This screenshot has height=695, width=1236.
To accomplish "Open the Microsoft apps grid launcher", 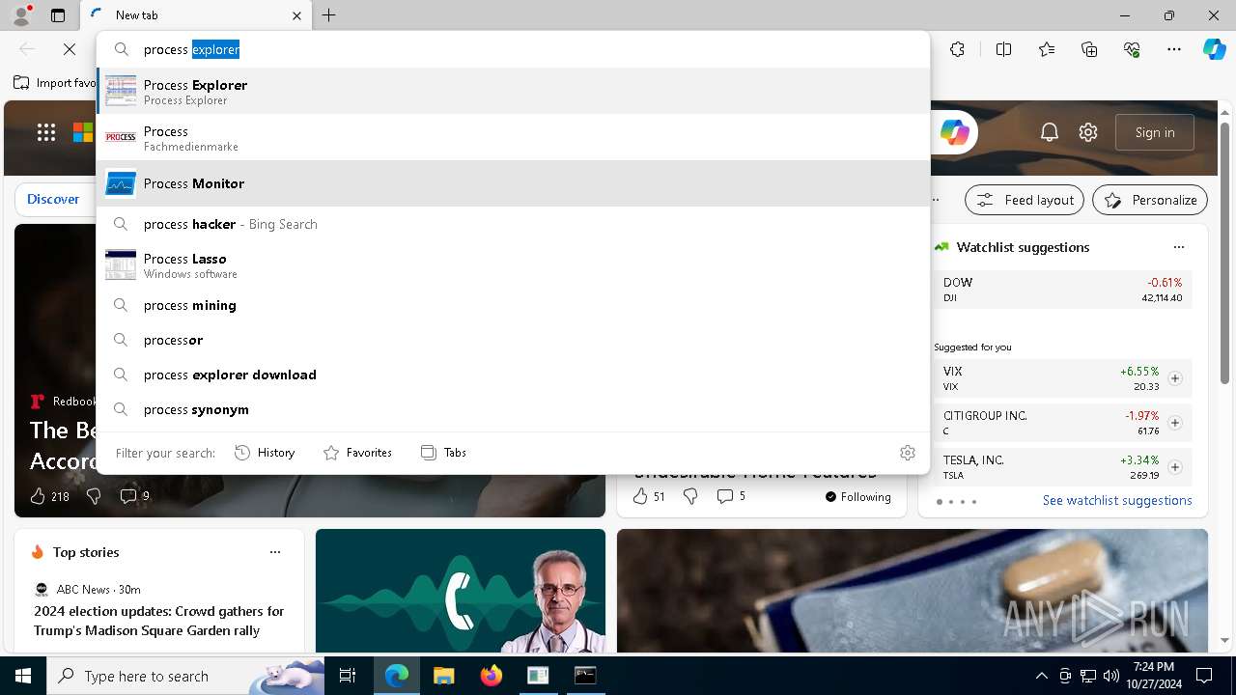I will point(46,132).
